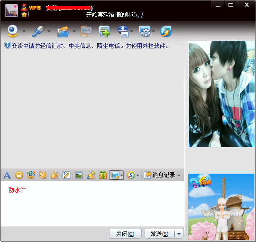Start a voice call with microphone icon

38,31
